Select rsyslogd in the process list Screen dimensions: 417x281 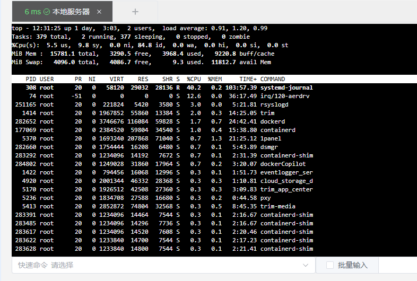tap(274, 105)
